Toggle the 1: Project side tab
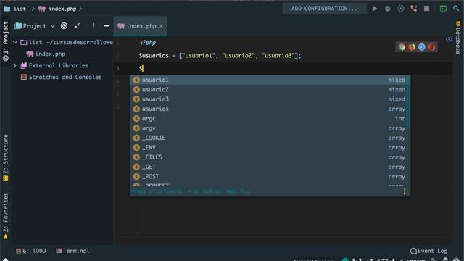The height and width of the screenshot is (261, 464). [6, 41]
